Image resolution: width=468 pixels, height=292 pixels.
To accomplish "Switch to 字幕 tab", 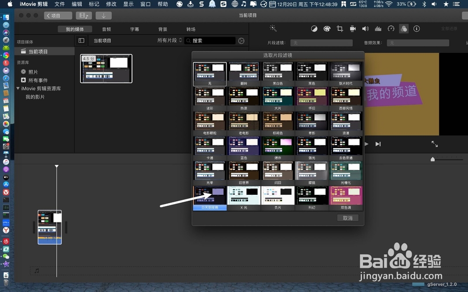I will click(x=135, y=29).
